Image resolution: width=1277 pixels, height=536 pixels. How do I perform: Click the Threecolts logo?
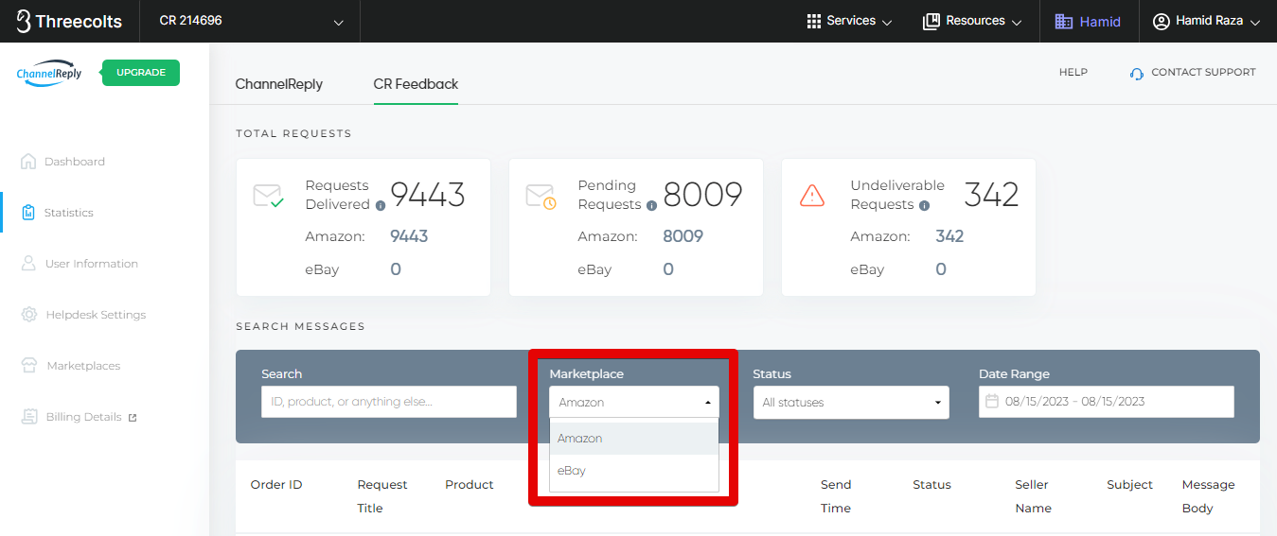coord(69,21)
